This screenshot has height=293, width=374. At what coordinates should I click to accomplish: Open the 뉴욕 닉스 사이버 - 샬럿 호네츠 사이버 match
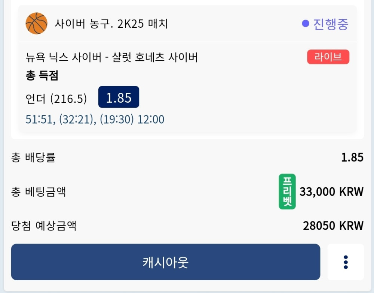111,57
